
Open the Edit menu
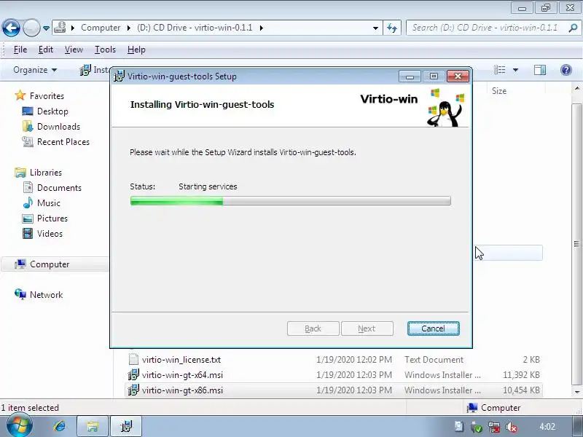tap(46, 50)
